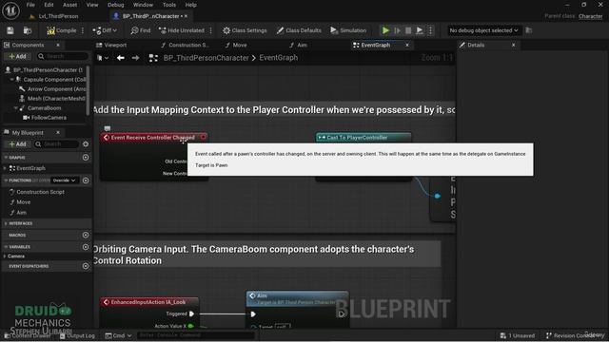609x342 pixels.
Task: Click the frame skip button
Action: 397,30
